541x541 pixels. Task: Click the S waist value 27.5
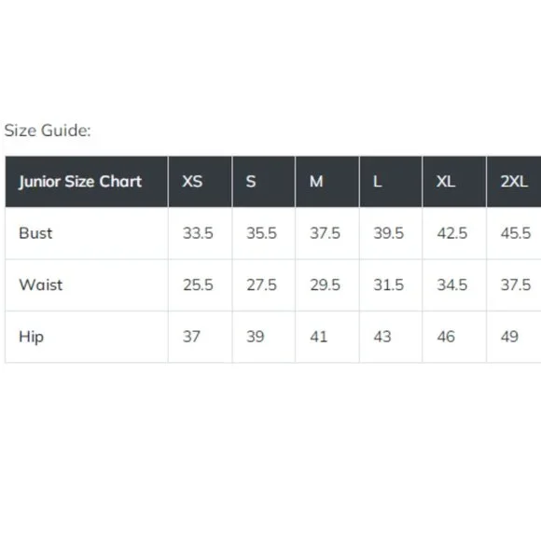pos(261,285)
